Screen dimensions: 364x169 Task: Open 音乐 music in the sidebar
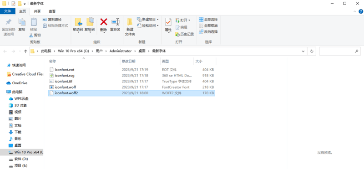[x=18, y=139]
